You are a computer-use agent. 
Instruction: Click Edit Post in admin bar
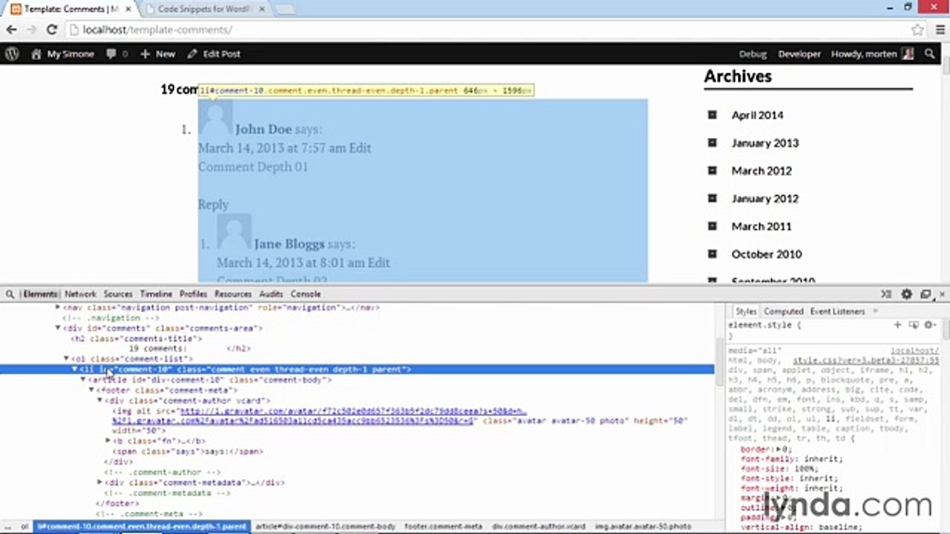click(x=214, y=53)
